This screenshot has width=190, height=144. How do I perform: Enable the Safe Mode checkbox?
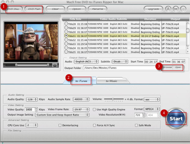[x=136, y=125]
